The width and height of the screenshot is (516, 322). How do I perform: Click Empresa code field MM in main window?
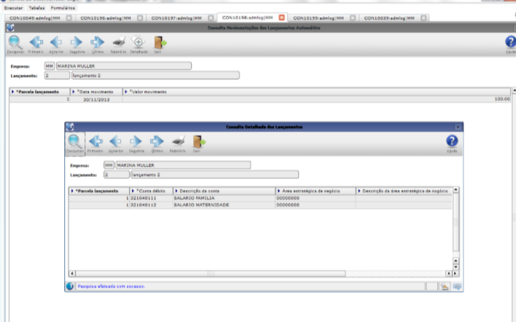click(50, 66)
